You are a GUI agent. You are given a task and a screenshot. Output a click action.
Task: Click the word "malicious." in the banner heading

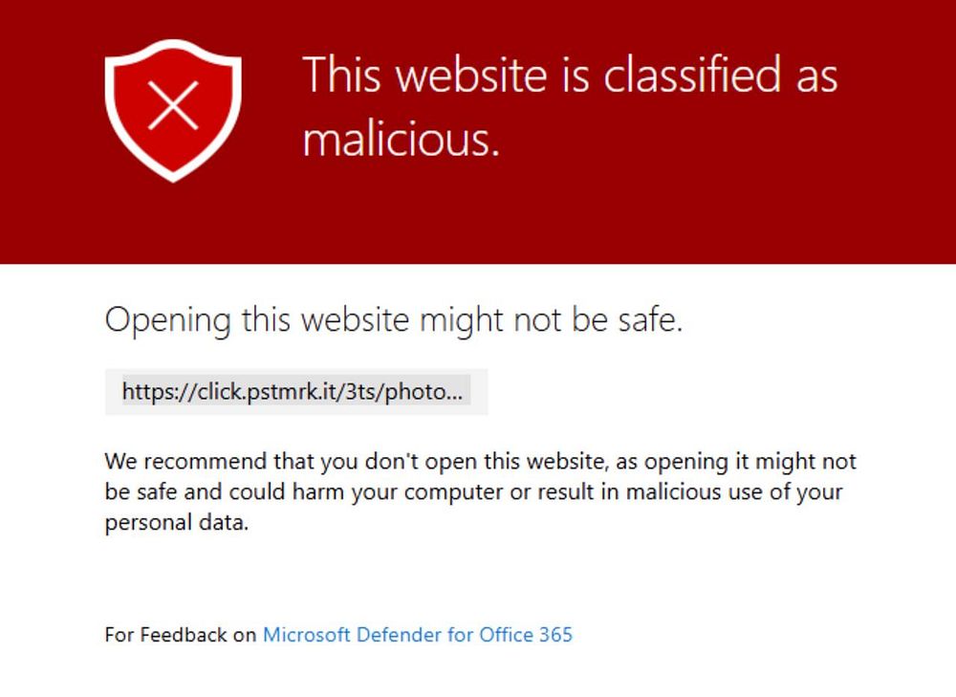click(x=402, y=140)
